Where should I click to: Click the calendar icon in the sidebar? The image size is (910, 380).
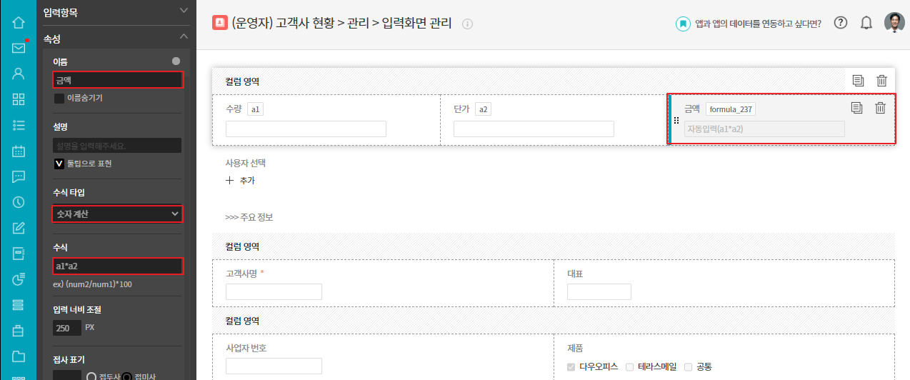(19, 151)
